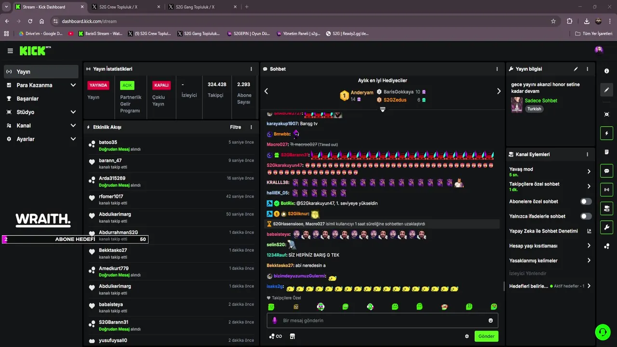Image resolution: width=617 pixels, height=347 pixels.
Task: Select Yayın in the left sidebar
Action: [41, 72]
